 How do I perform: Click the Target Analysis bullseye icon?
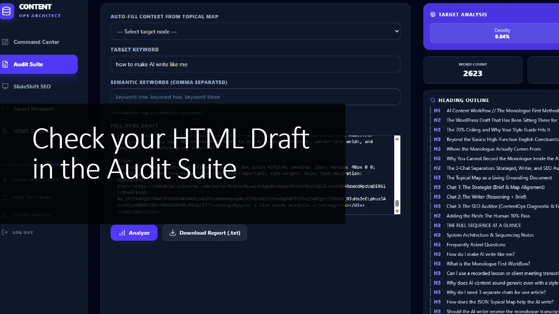click(x=433, y=14)
